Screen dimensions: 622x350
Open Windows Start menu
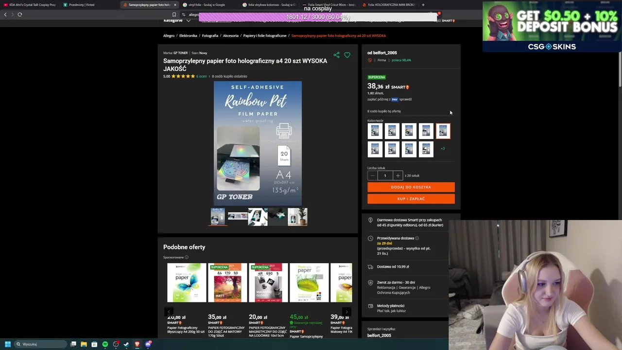[x=7, y=344]
